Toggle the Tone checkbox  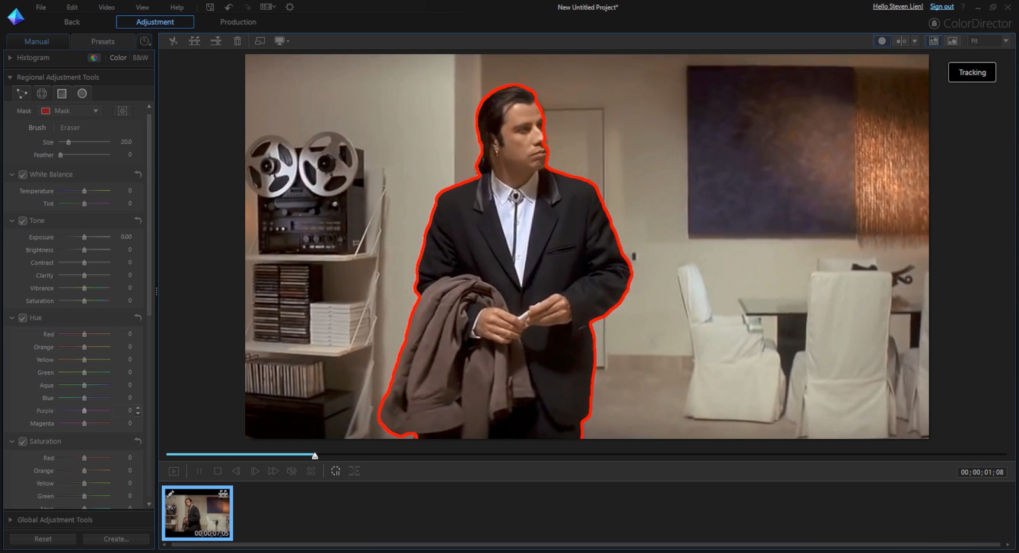(23, 221)
